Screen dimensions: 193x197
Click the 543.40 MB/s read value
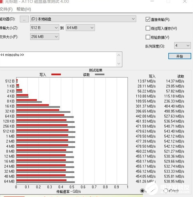tap(174, 131)
